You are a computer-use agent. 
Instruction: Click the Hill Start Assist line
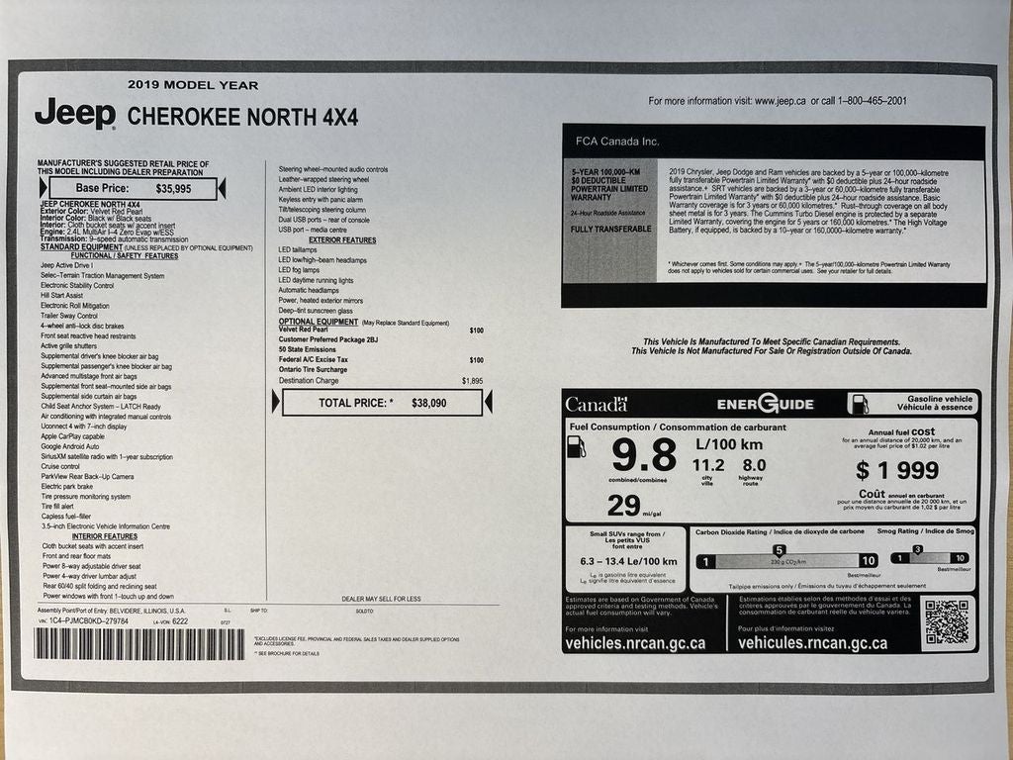[62, 295]
